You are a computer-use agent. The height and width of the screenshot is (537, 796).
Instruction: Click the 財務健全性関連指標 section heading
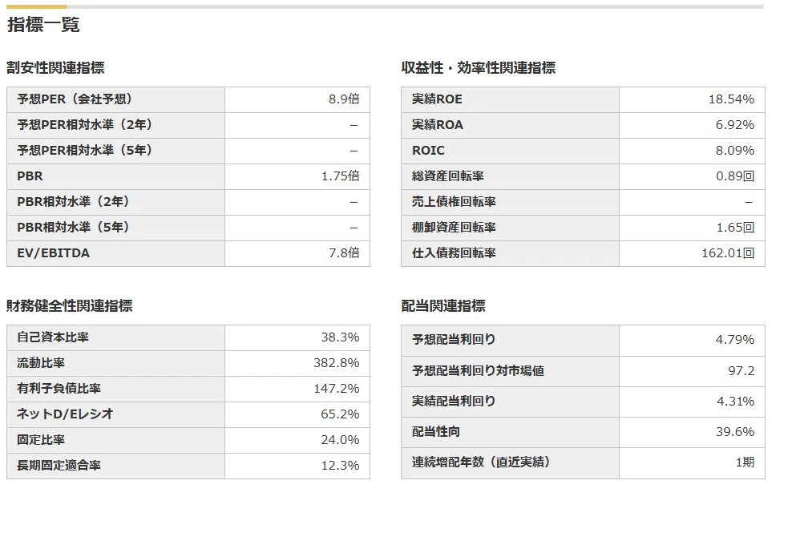click(x=70, y=305)
